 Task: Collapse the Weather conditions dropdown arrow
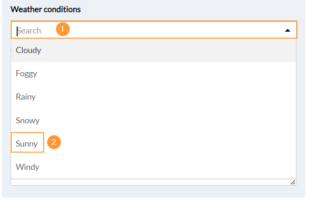tap(288, 30)
